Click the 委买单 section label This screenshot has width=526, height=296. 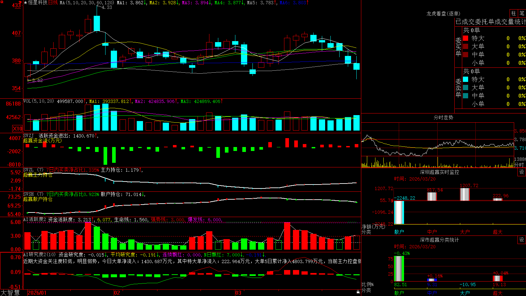point(458,47)
